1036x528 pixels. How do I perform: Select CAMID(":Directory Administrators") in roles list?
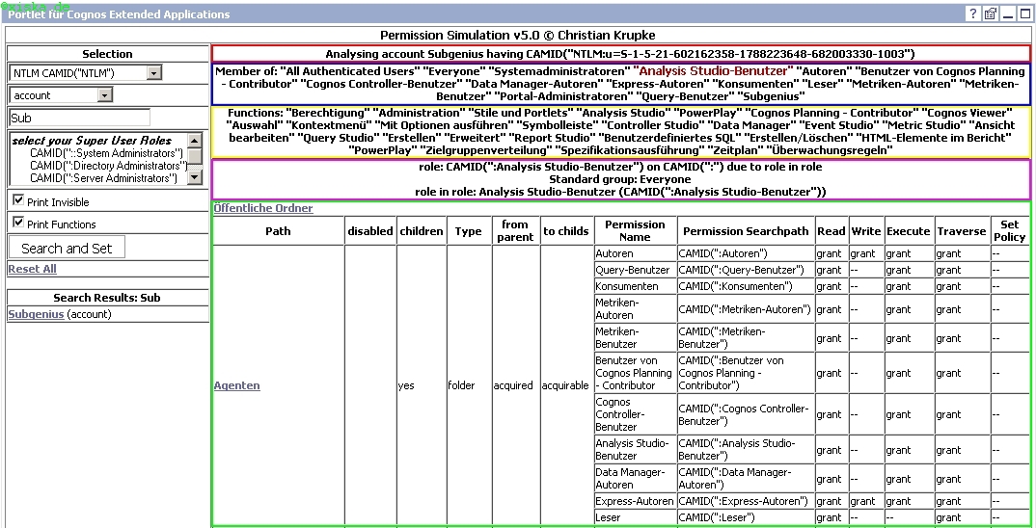tap(109, 165)
